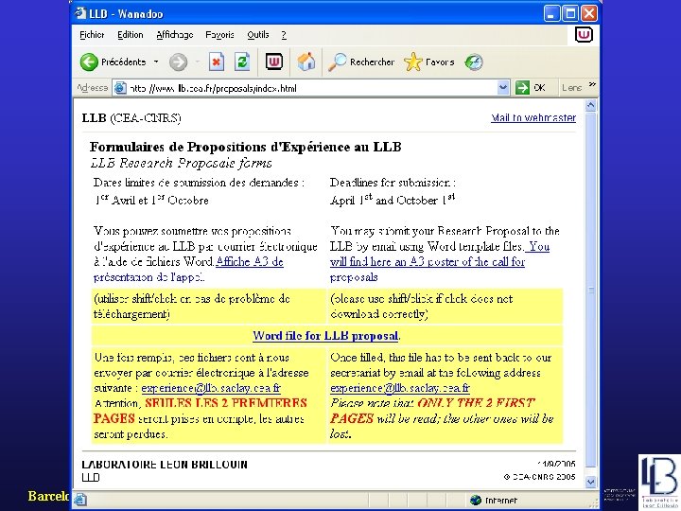Maximize the LLB - Wanadoo window
The image size is (681, 511).
tap(570, 14)
